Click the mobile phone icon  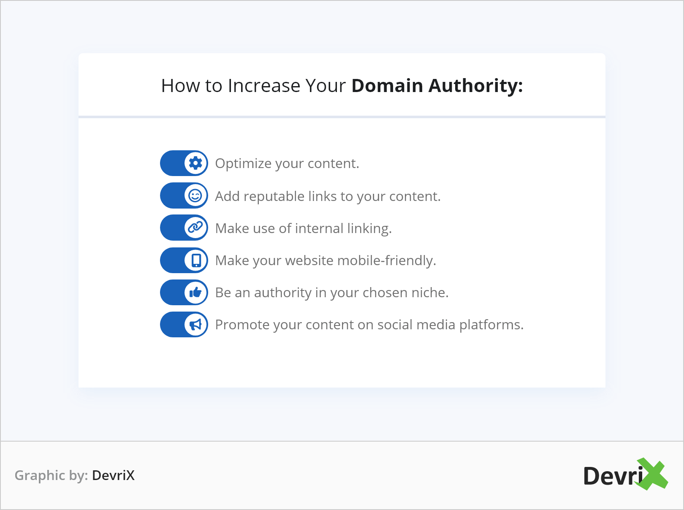click(x=196, y=260)
